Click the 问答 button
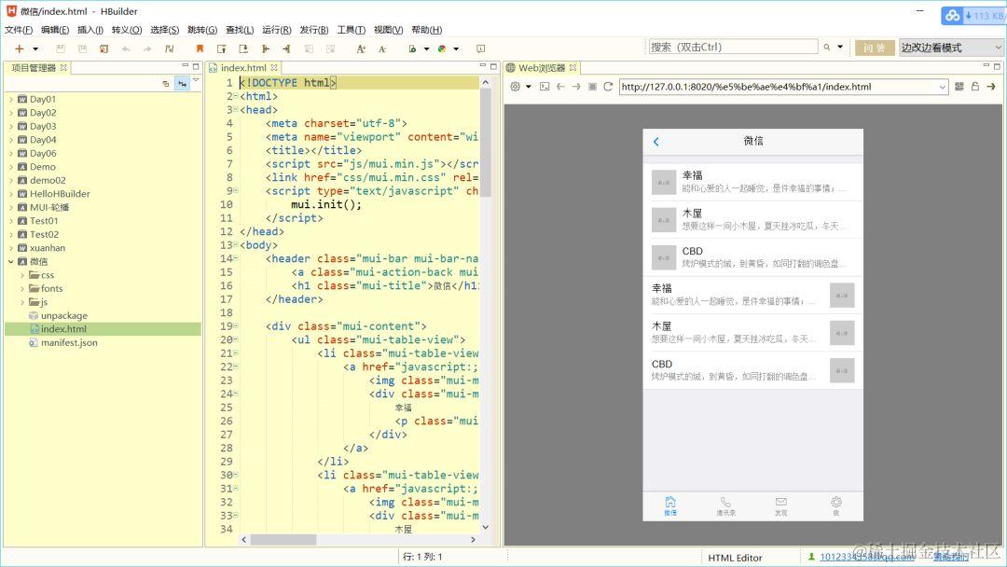Image resolution: width=1007 pixels, height=567 pixels. click(x=874, y=48)
